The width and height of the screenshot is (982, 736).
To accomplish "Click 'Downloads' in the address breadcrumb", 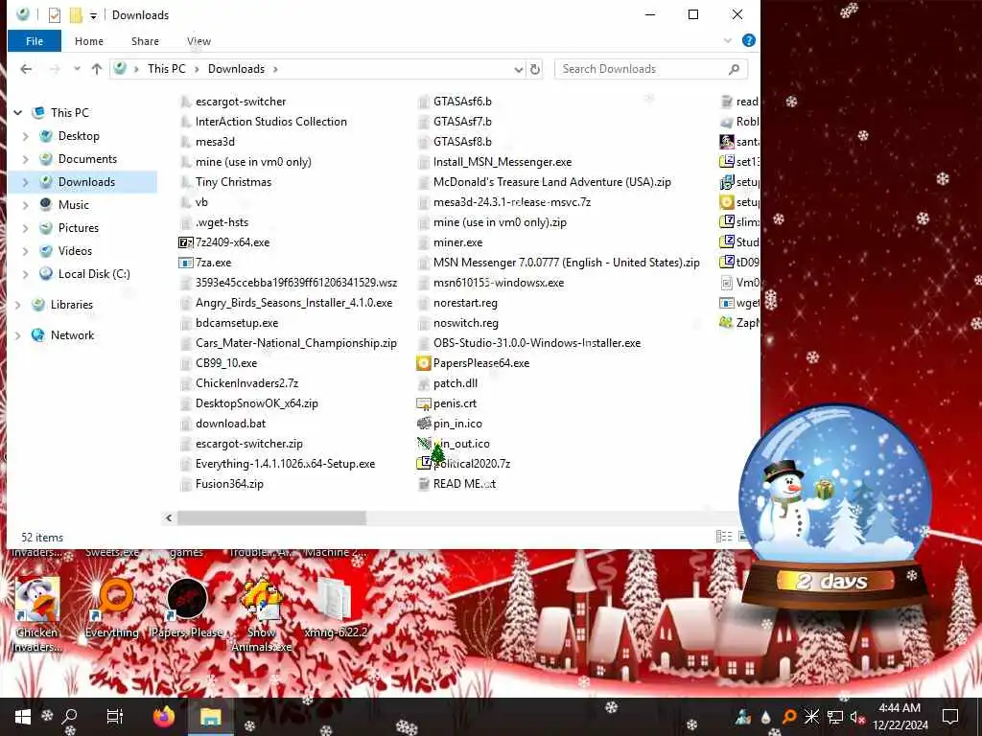I will coord(236,69).
